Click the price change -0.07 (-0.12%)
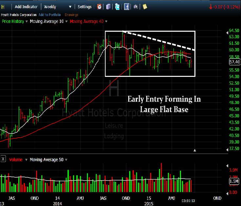 [x=225, y=7]
